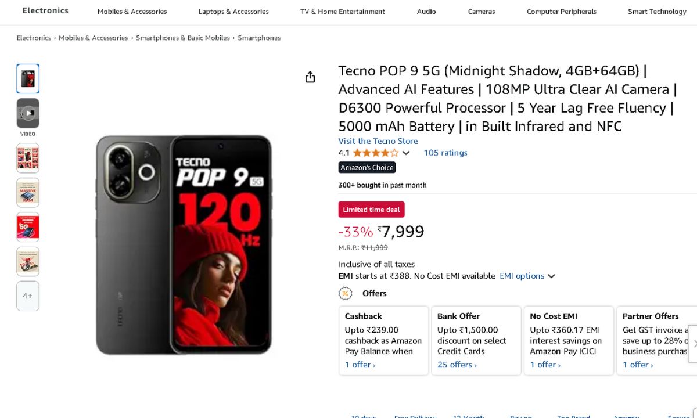Open the 105 ratings link

click(x=445, y=153)
